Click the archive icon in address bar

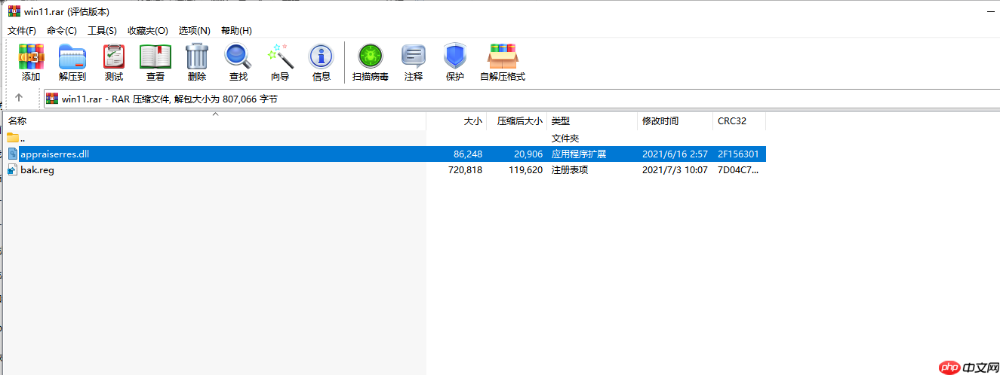pos(52,99)
